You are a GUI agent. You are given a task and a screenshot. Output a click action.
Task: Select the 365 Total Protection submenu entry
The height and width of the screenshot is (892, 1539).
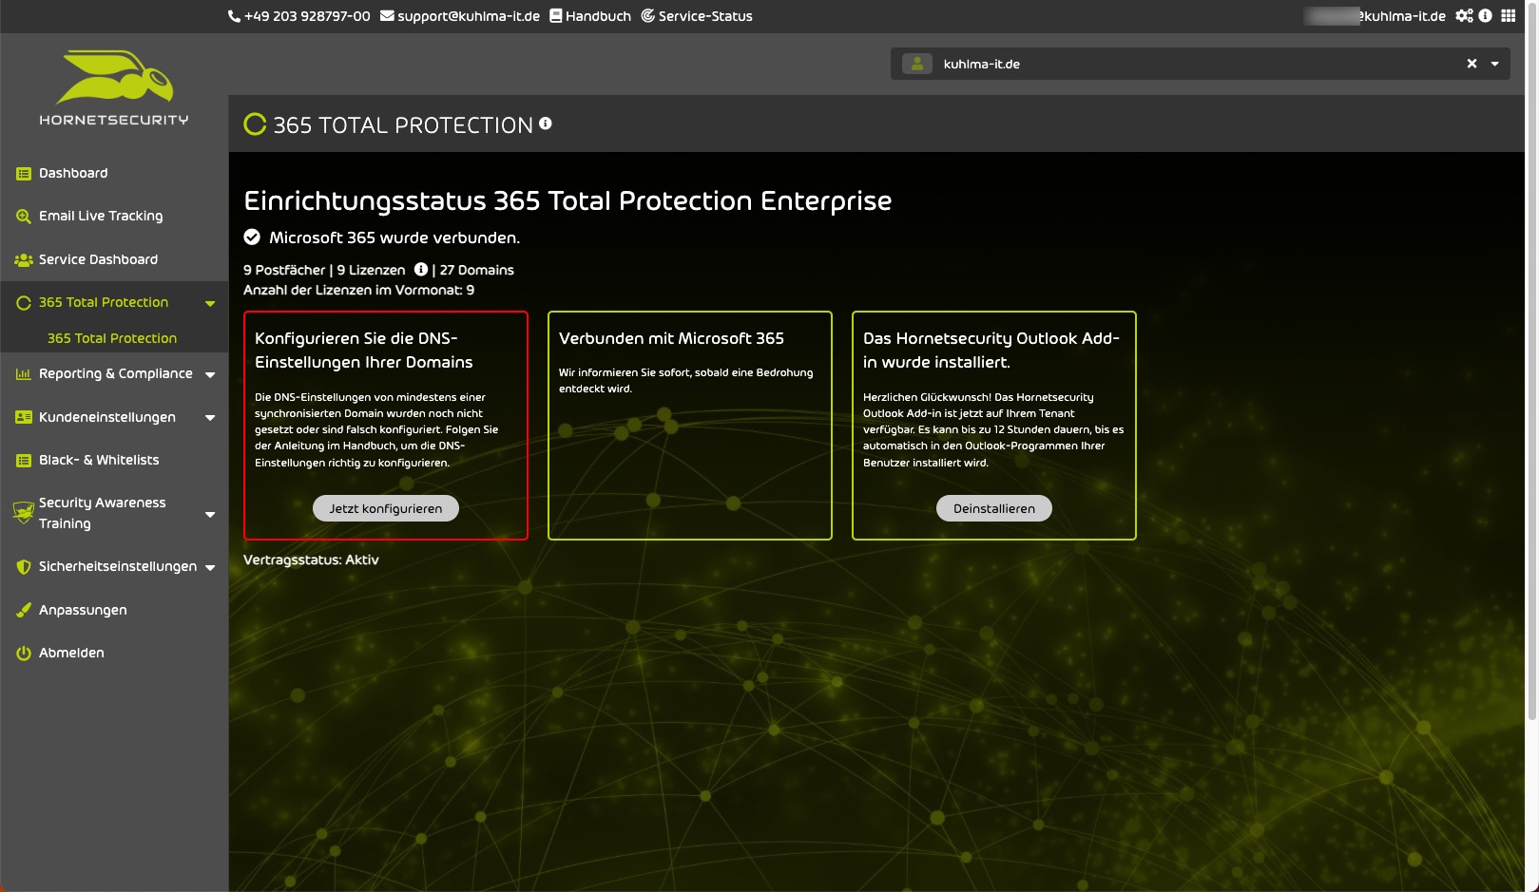[x=112, y=338]
